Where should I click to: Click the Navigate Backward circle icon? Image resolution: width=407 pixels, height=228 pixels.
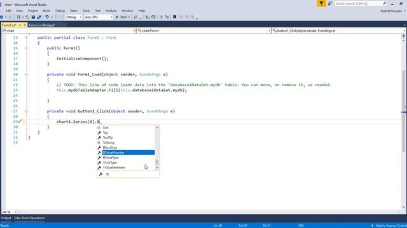click(x=1, y=17)
